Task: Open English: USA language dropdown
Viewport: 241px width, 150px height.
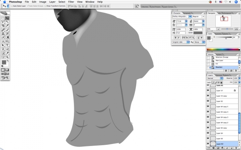Action: [x=181, y=42]
